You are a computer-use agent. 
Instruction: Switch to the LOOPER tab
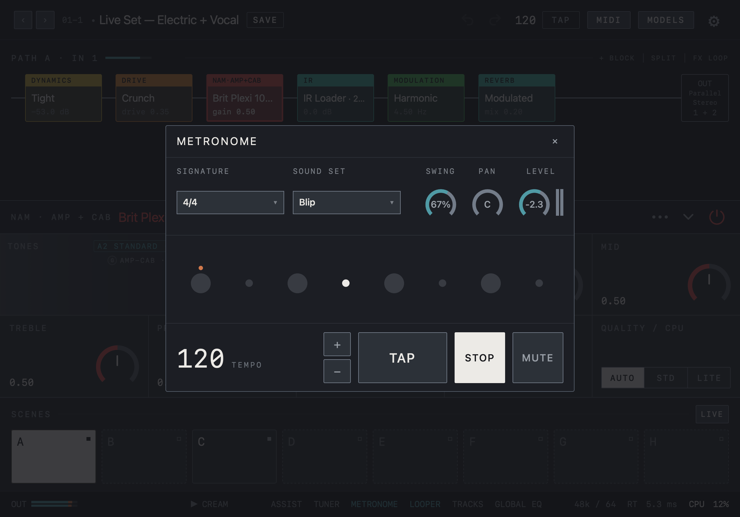[x=425, y=504]
